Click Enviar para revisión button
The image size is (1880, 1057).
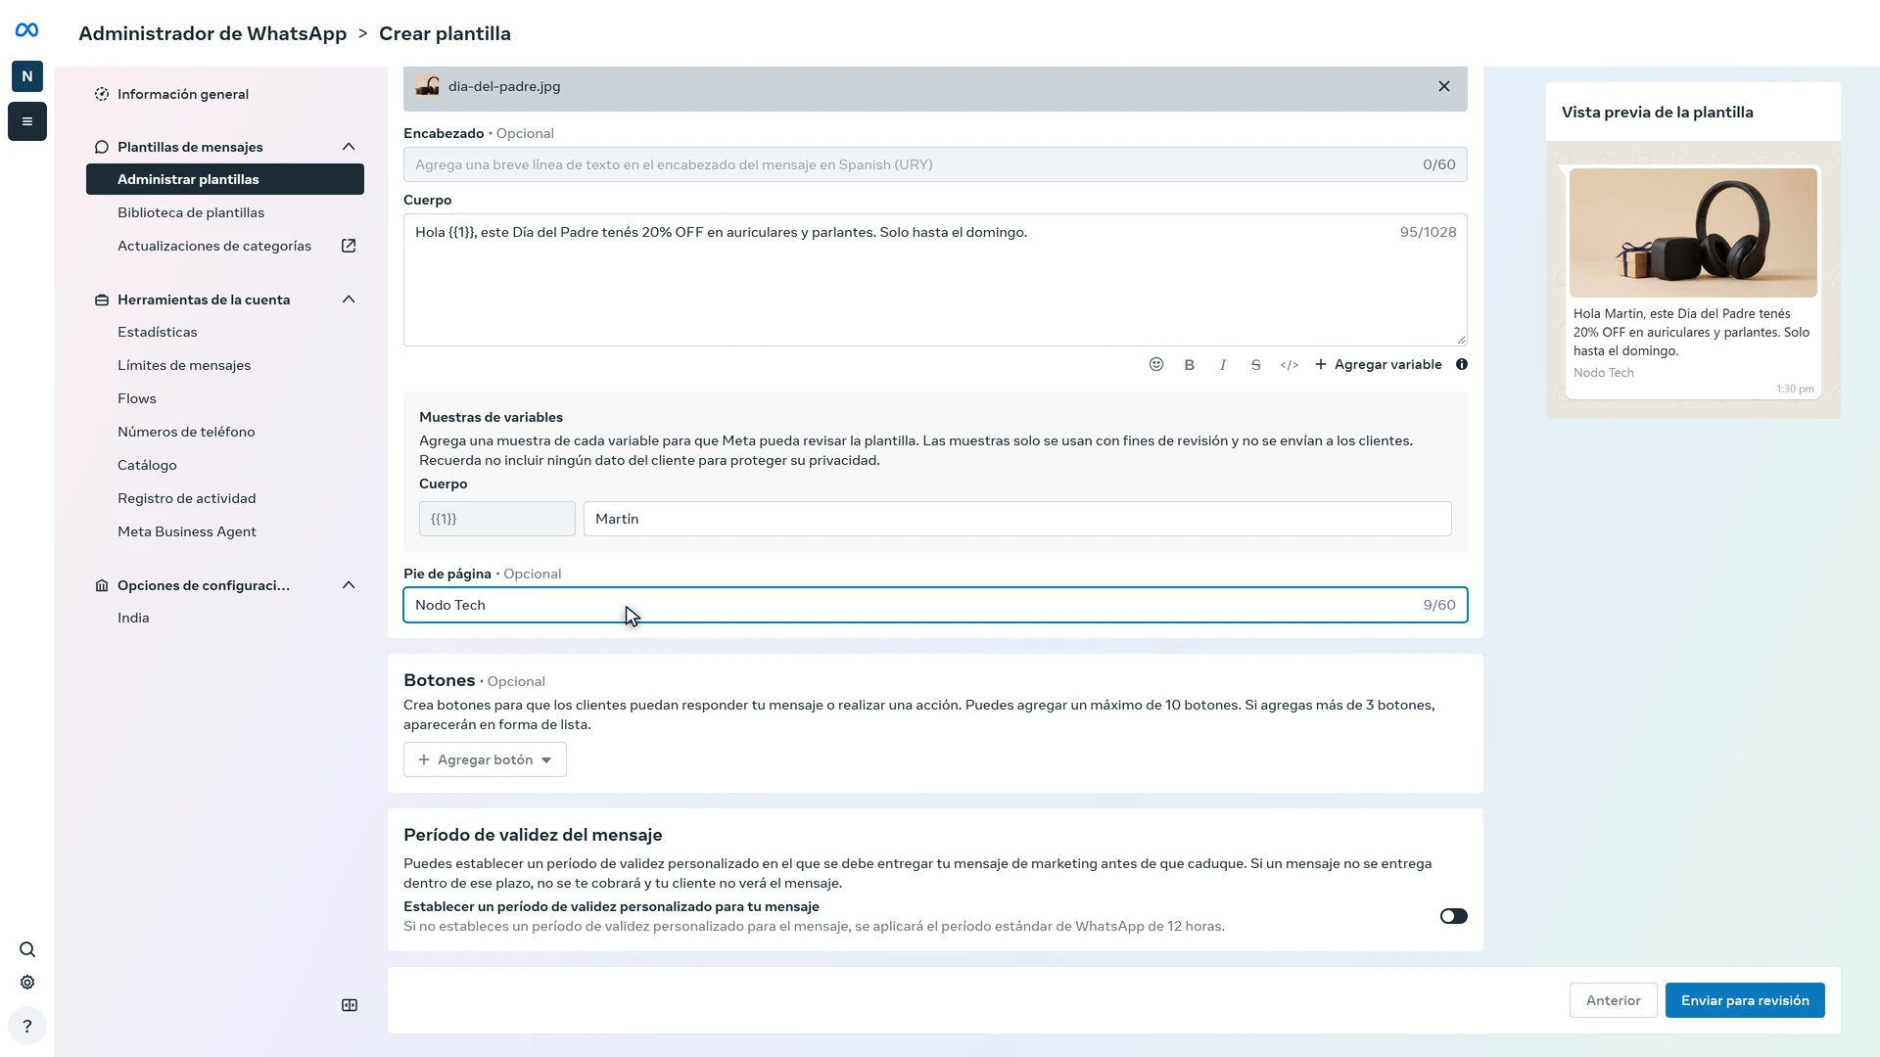(x=1745, y=1000)
